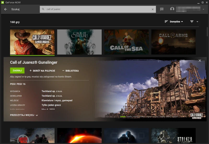The image size is (209, 144).
Task: Select Call of Juarez Gunslinger thumbnail
Action: pyautogui.click(x=32, y=42)
